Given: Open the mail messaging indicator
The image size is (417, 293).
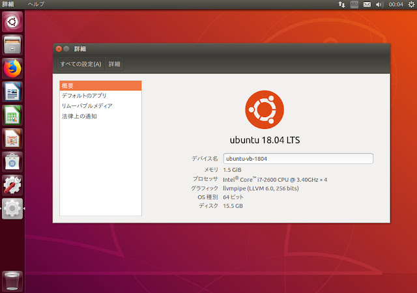Looking at the screenshot, I should [367, 5].
